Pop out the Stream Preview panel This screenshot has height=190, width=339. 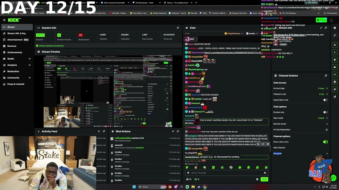point(178,52)
